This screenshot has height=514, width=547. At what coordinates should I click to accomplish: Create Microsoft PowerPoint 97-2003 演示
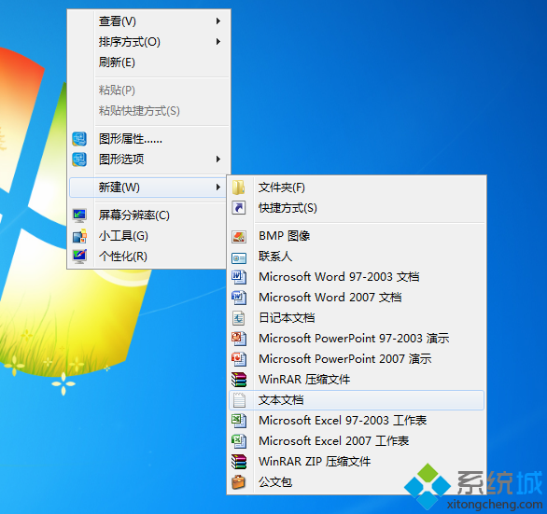[357, 339]
